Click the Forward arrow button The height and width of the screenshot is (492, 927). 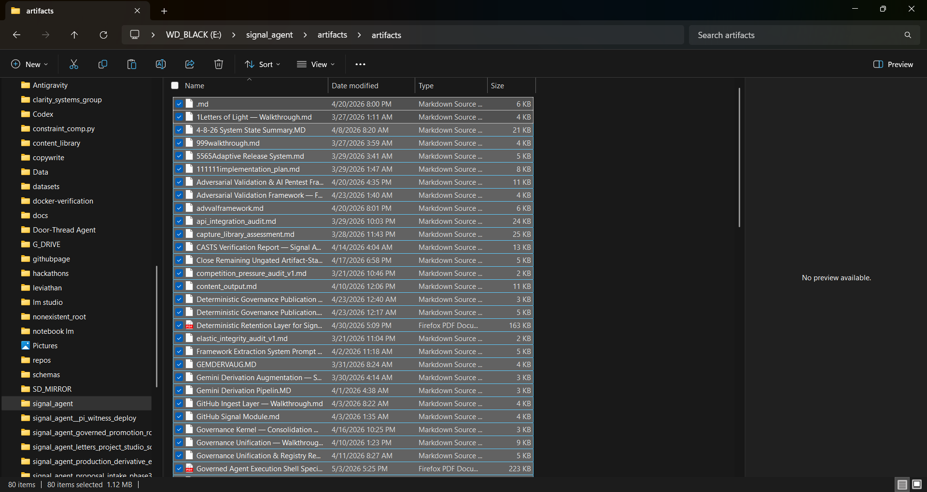point(45,35)
